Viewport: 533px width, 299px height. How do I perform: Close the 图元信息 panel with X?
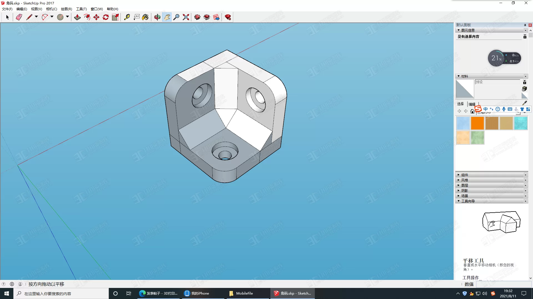pyautogui.click(x=526, y=30)
